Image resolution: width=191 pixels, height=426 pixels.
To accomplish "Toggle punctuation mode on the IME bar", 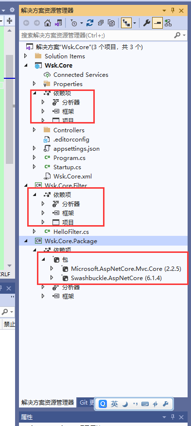I will [x=135, y=404].
